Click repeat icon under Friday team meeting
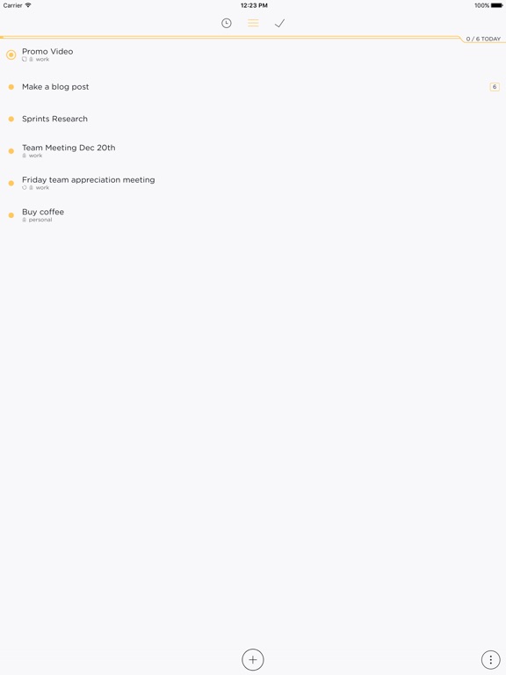The image size is (506, 675). point(25,188)
